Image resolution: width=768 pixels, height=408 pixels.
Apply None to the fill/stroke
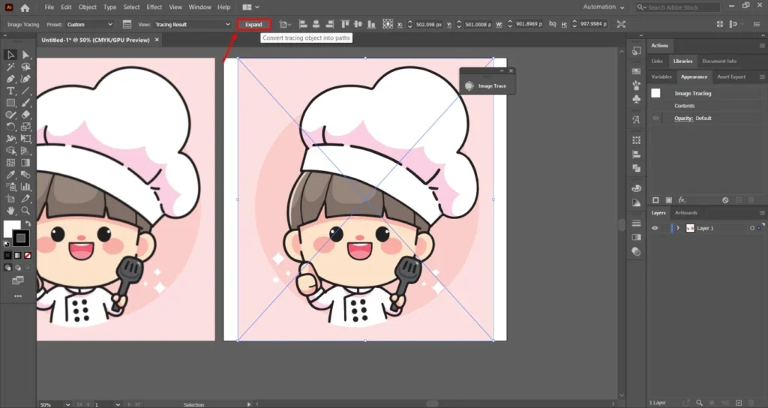(x=28, y=255)
